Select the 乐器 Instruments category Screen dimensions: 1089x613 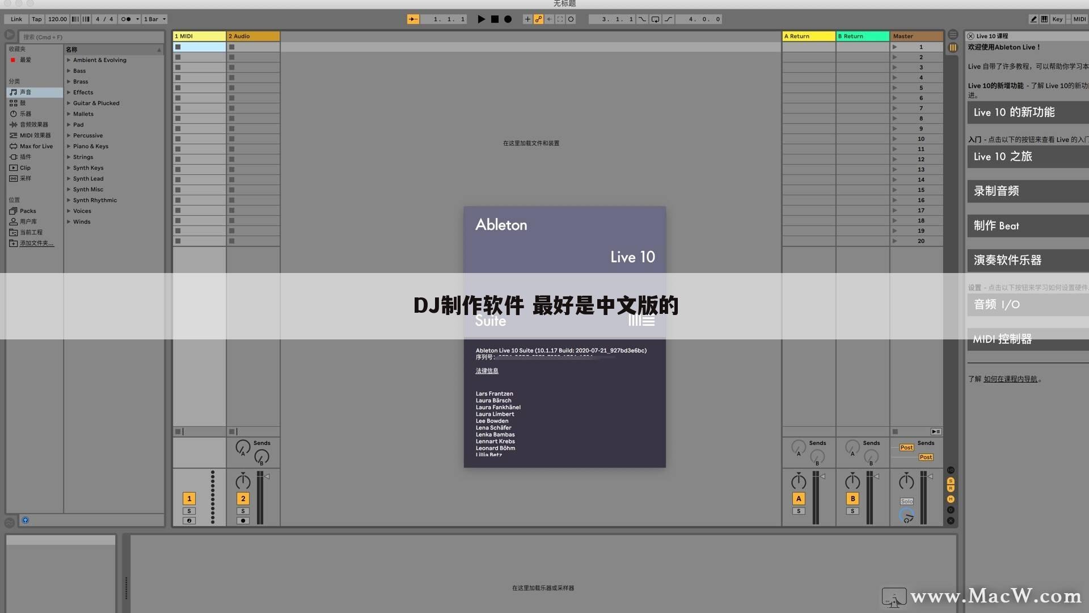coord(34,114)
